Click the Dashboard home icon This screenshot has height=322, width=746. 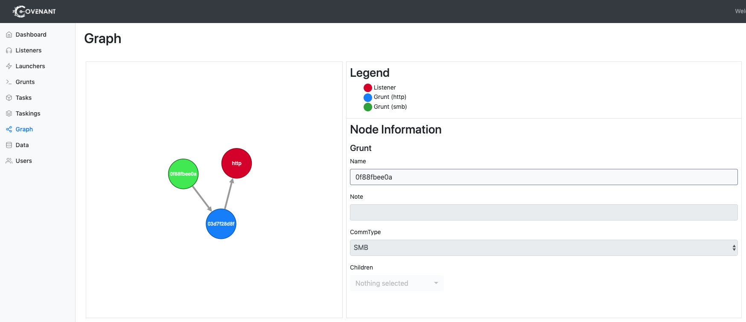[x=9, y=35]
